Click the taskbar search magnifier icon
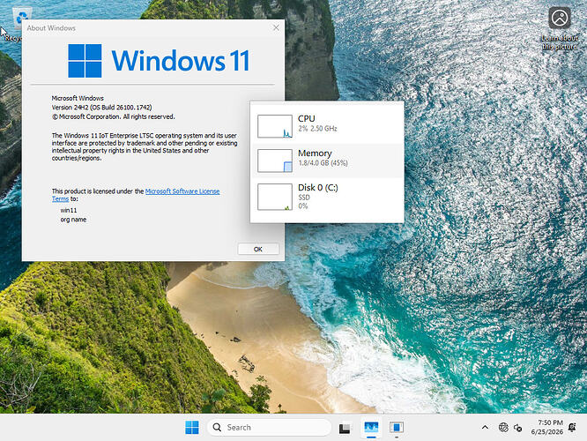Screen dimensions: 587x441 point(217,427)
